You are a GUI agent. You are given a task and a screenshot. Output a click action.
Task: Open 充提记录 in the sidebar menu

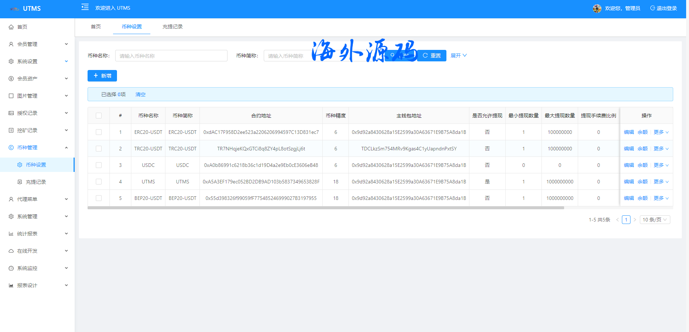[36, 182]
